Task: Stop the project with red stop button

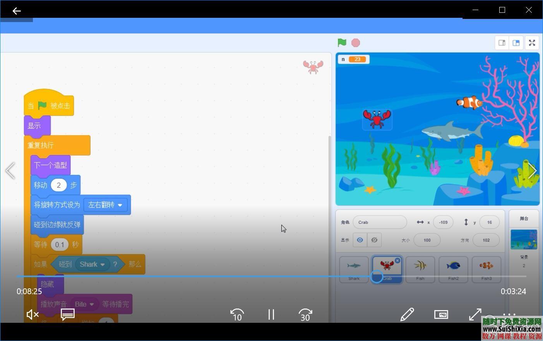Action: point(356,43)
